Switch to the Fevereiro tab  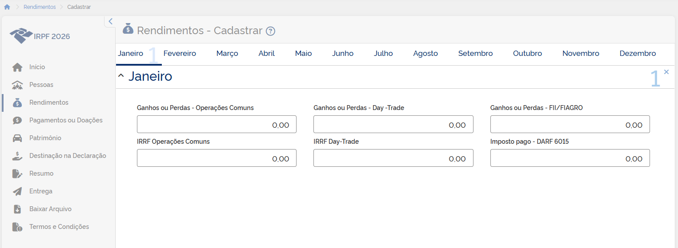pyautogui.click(x=180, y=54)
